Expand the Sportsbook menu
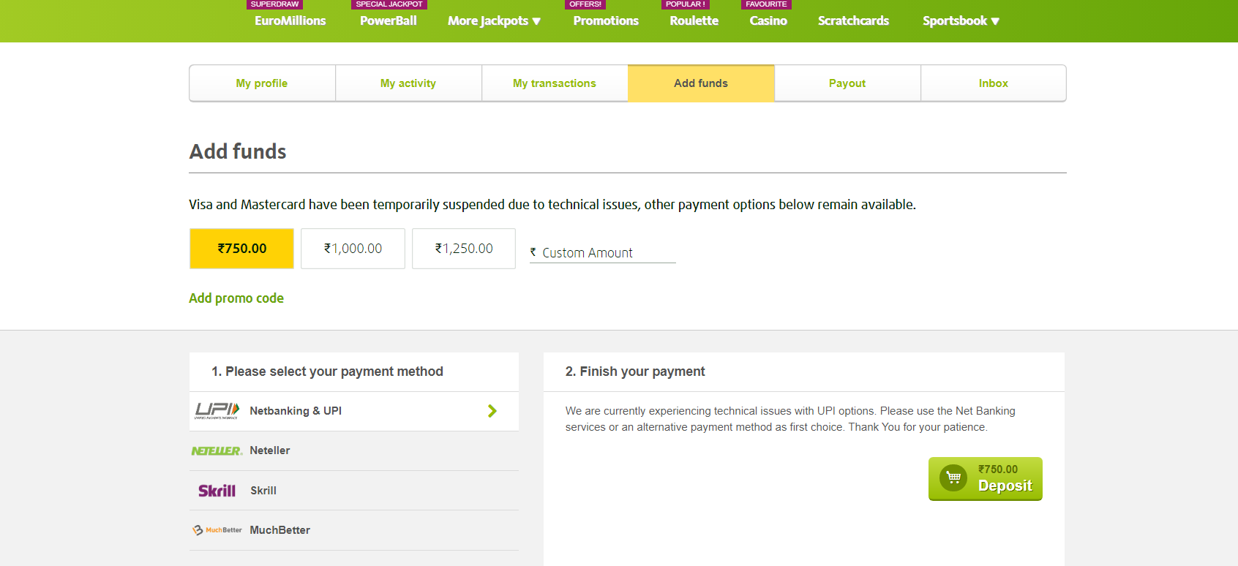Screen dimensions: 1238x566 pos(961,20)
